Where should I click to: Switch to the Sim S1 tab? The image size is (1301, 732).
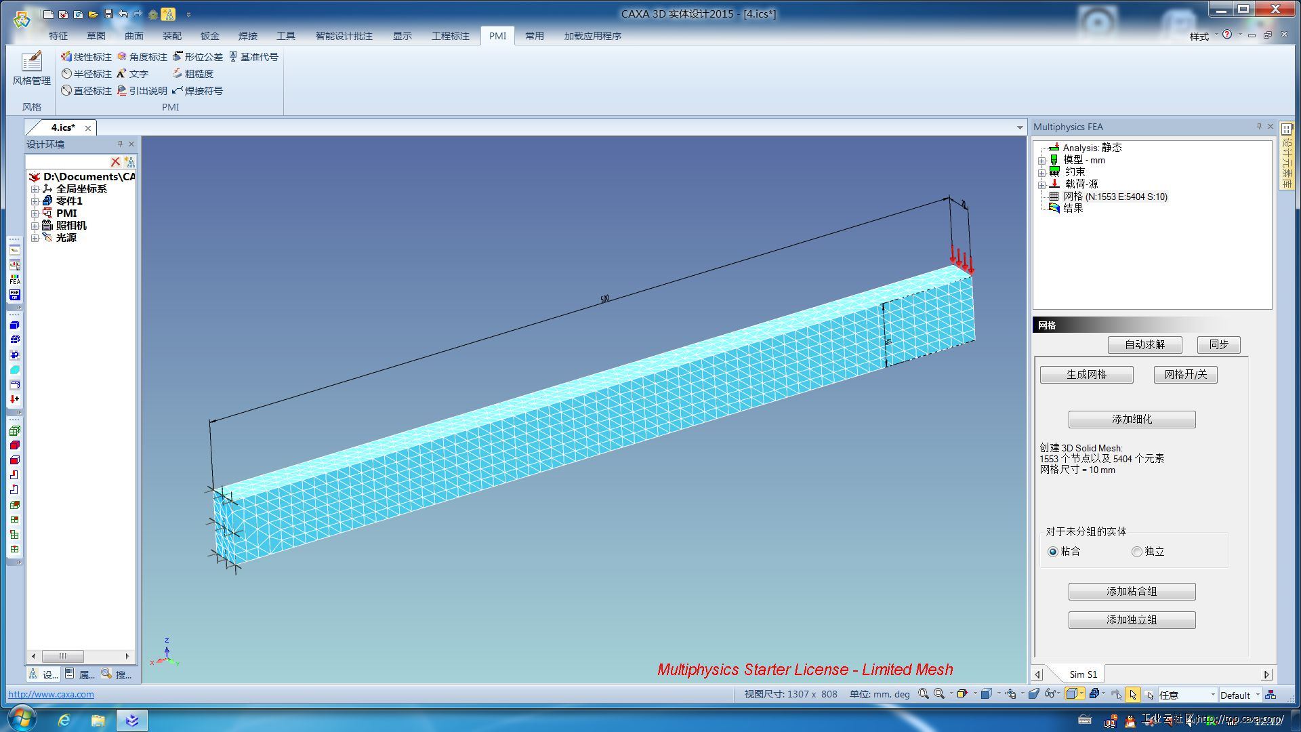pyautogui.click(x=1083, y=674)
